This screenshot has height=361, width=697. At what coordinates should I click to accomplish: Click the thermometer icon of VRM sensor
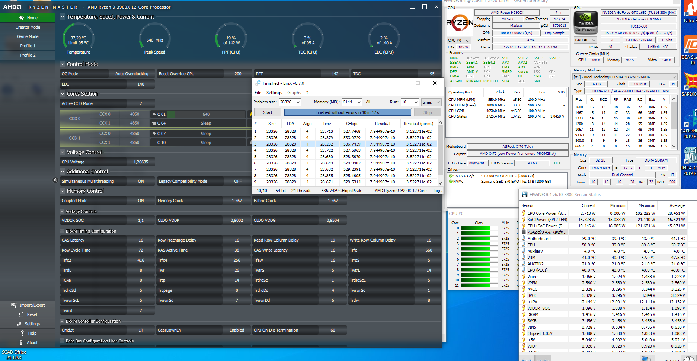point(524,258)
